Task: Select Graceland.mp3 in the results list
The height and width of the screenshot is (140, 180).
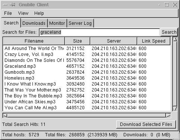Action: pyautogui.click(x=87, y=66)
